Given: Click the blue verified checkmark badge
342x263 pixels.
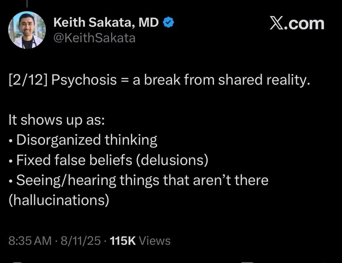Looking at the screenshot, I should click(x=169, y=21).
